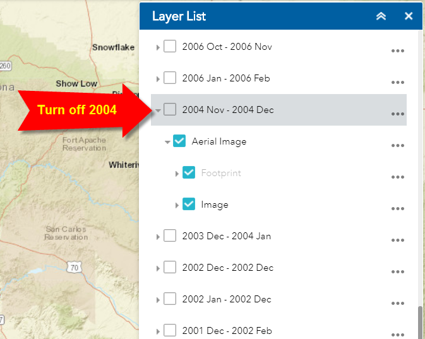Image resolution: width=425 pixels, height=339 pixels.
Task: Uncheck the Footprint sublayer checkbox
Action: [189, 173]
